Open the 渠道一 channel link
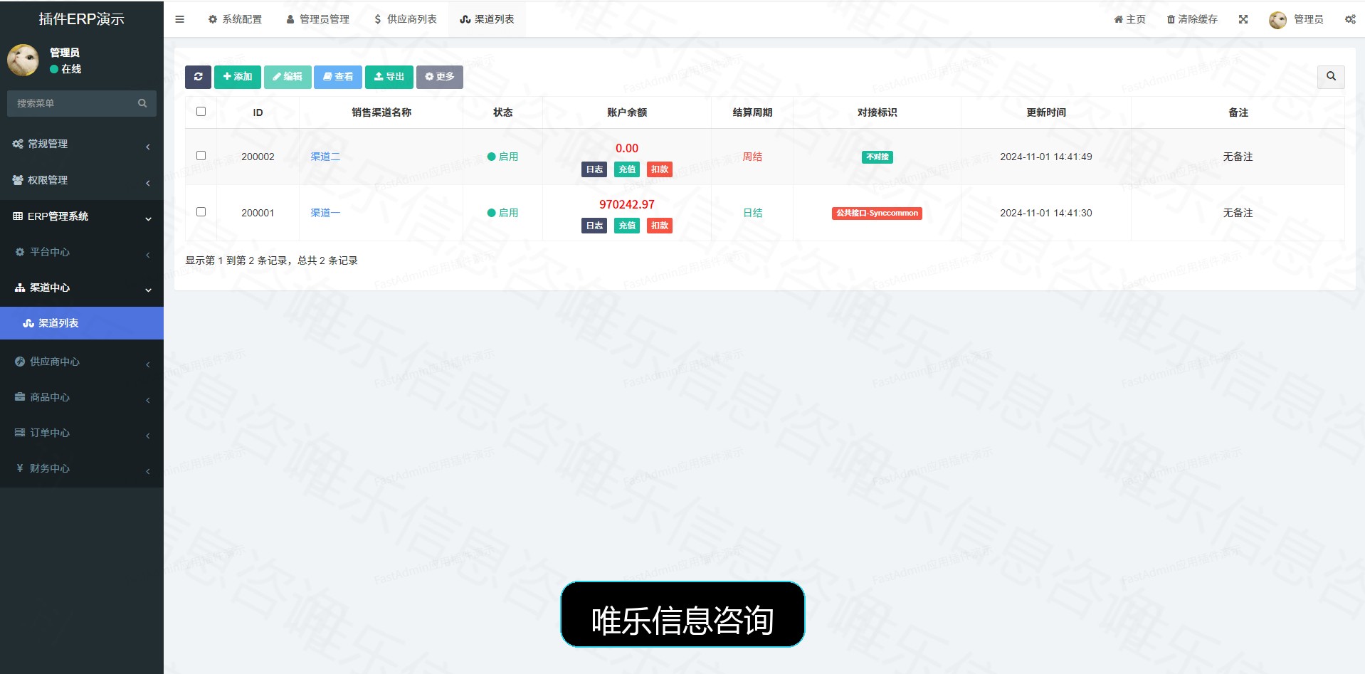Image resolution: width=1365 pixels, height=674 pixels. point(325,213)
